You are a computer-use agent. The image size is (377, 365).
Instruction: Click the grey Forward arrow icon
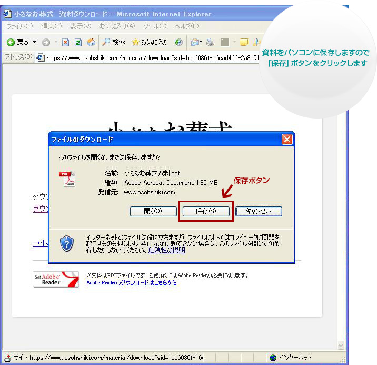(x=46, y=43)
